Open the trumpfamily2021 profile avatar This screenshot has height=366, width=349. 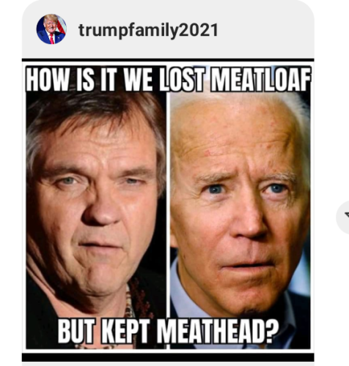[51, 29]
